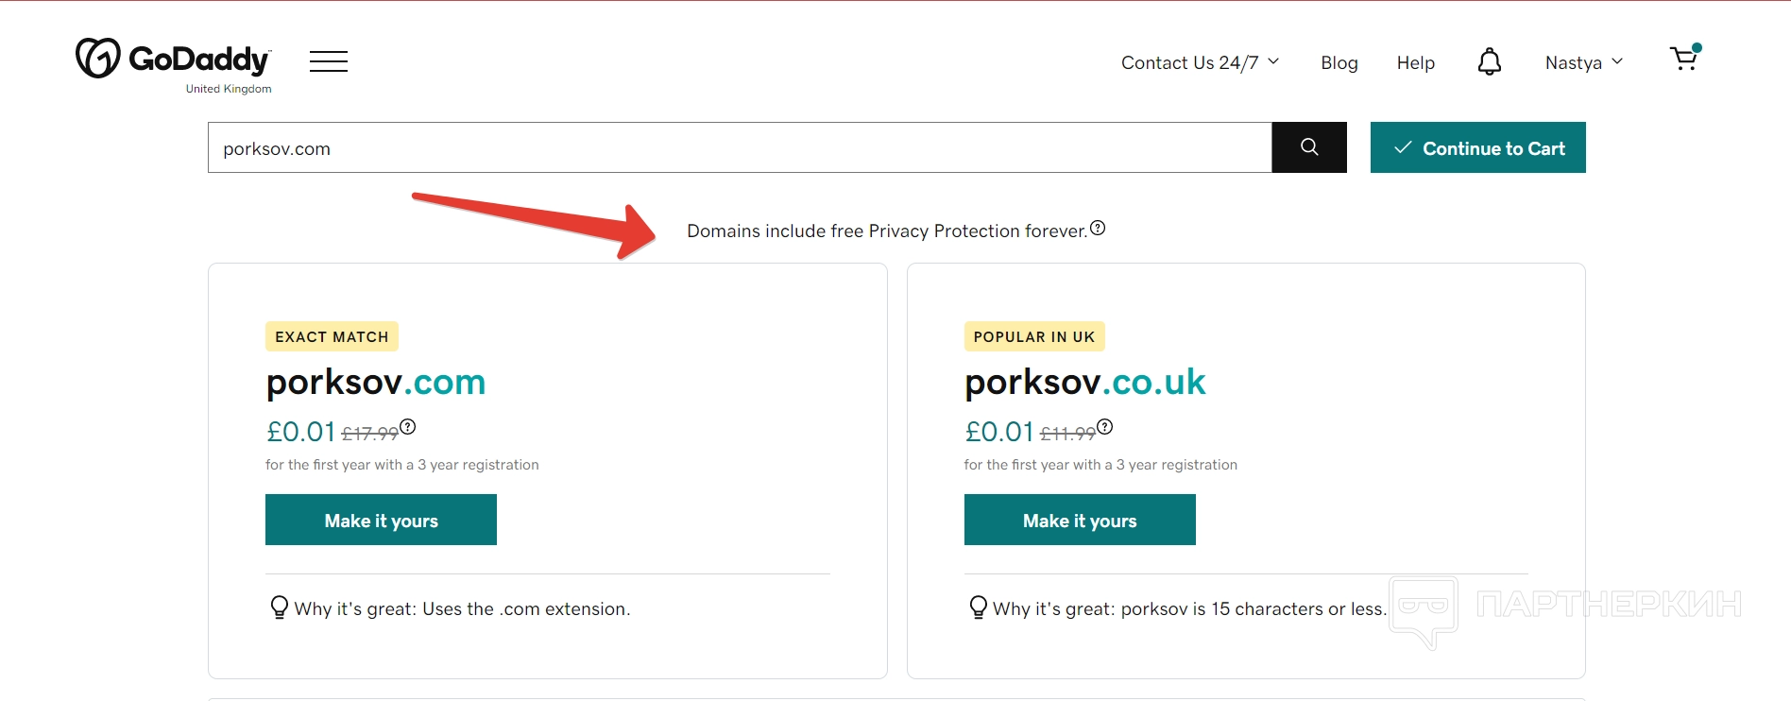Viewport: 1791px width, 701px height.
Task: Click the porksov.co.uk domain name
Action: [1084, 382]
